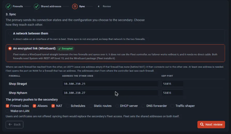
Task: Click the Shop Strøget UDP port field
Action: tap(172, 84)
